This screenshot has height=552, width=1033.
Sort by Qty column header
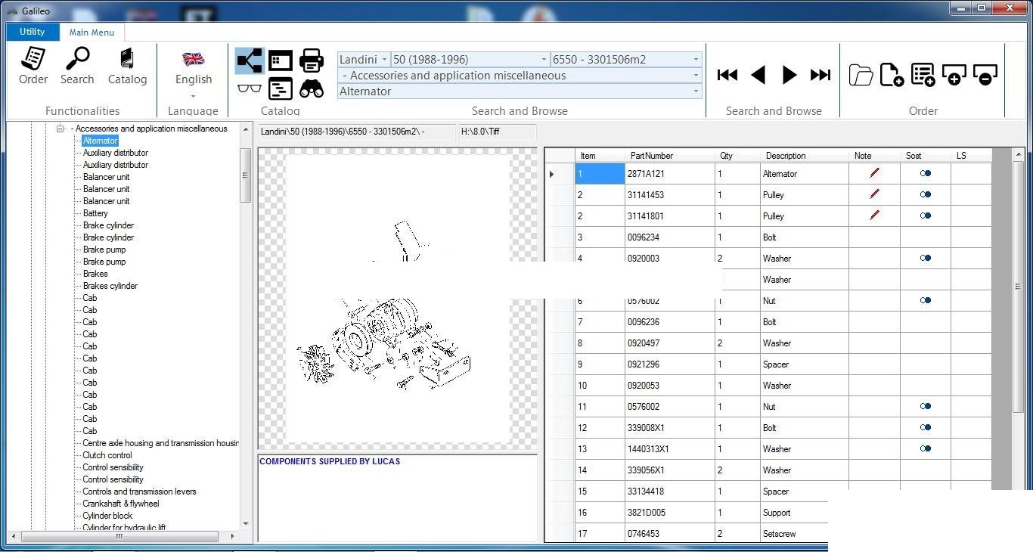(737, 156)
